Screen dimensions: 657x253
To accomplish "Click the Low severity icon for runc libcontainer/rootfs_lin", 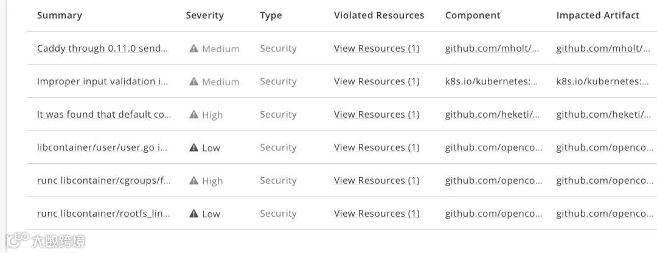I will (x=193, y=214).
